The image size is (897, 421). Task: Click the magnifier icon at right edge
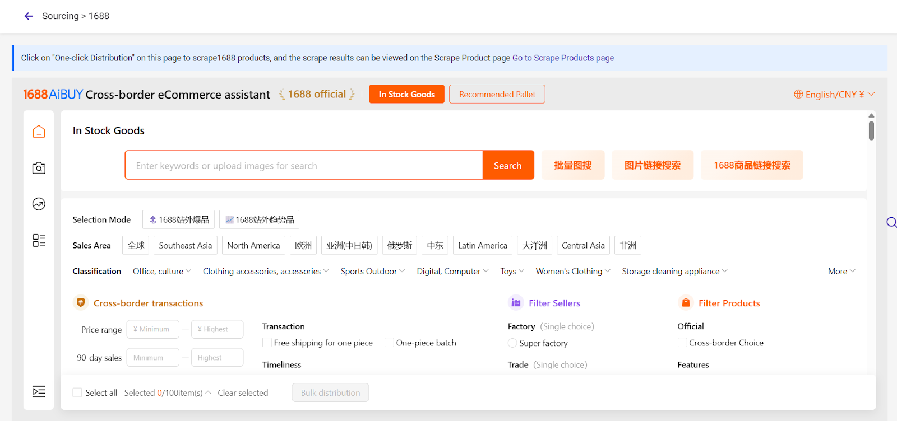click(x=891, y=222)
